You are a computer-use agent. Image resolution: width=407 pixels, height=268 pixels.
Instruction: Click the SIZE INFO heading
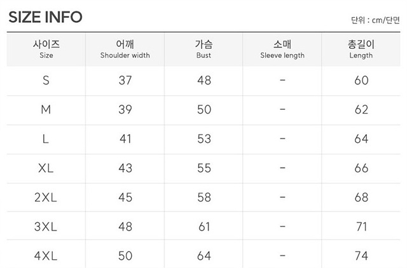45,17
